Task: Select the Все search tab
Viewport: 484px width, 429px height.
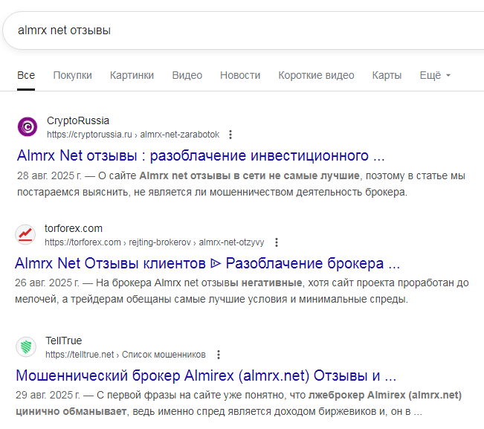Action: click(x=26, y=75)
